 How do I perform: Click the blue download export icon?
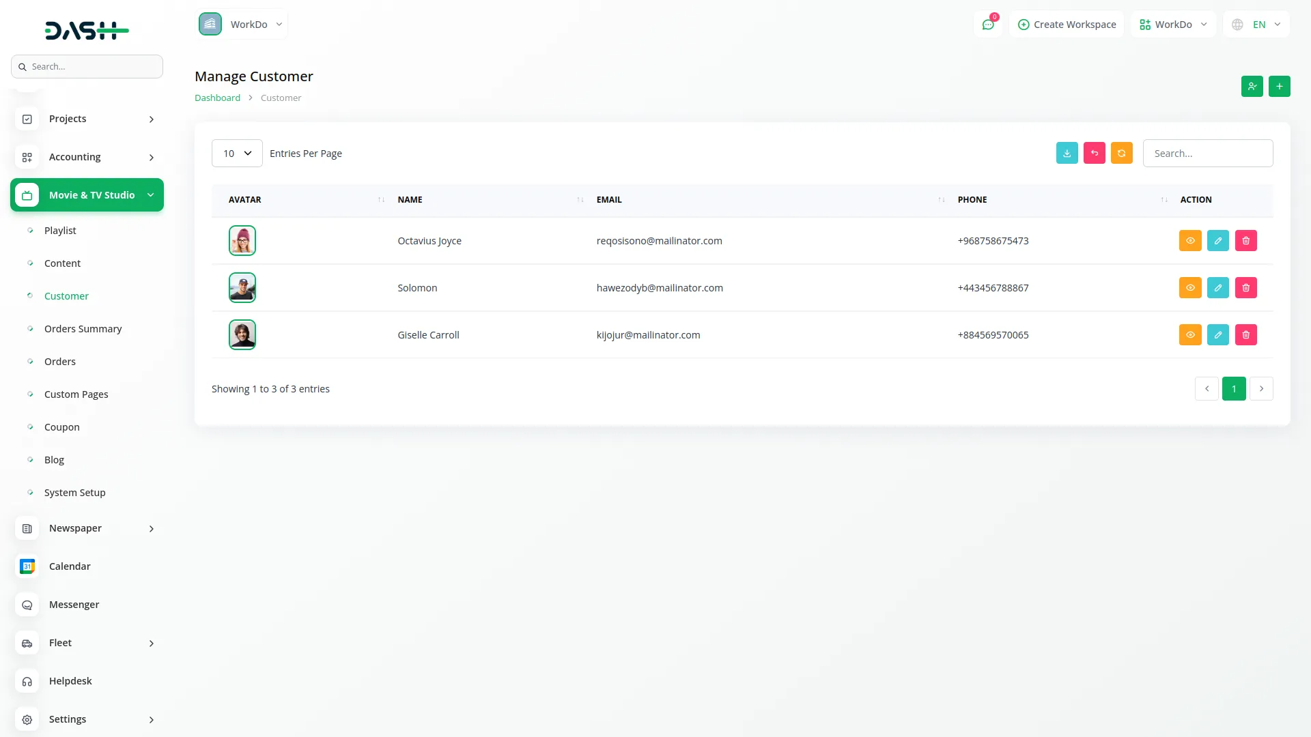tap(1067, 153)
